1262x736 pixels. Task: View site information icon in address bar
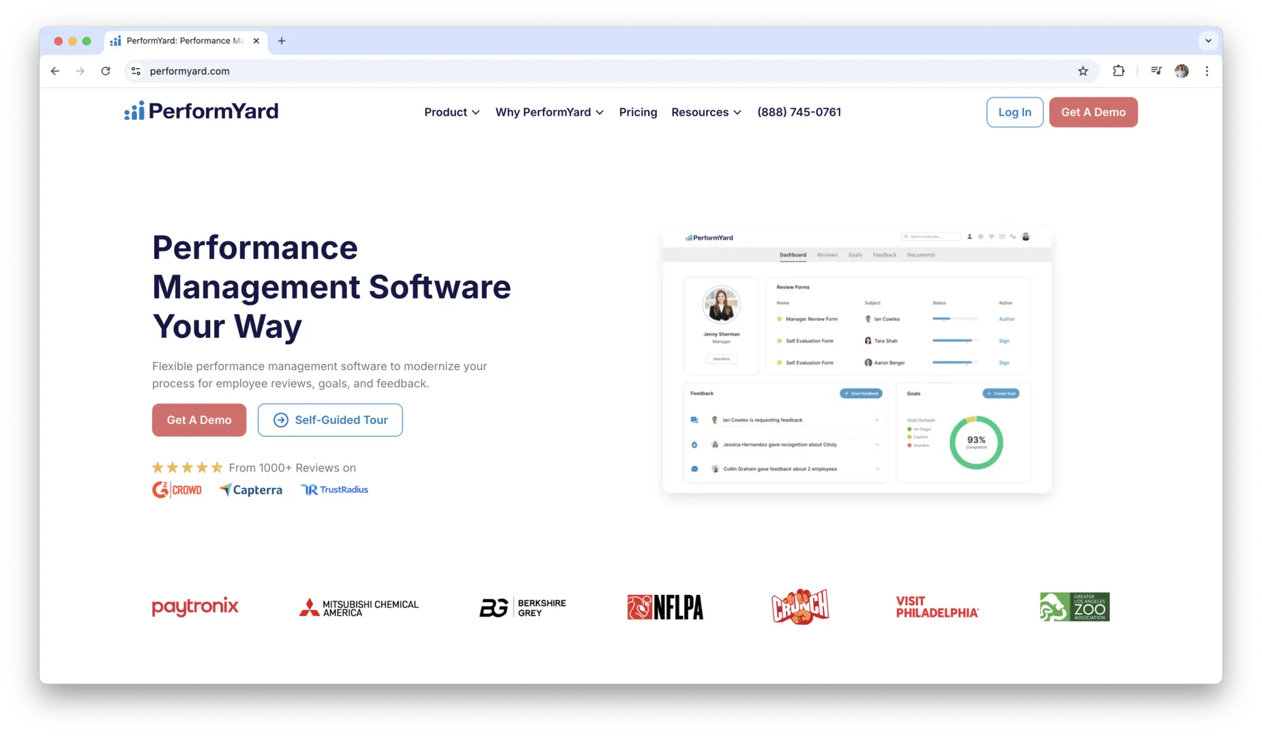(x=136, y=71)
